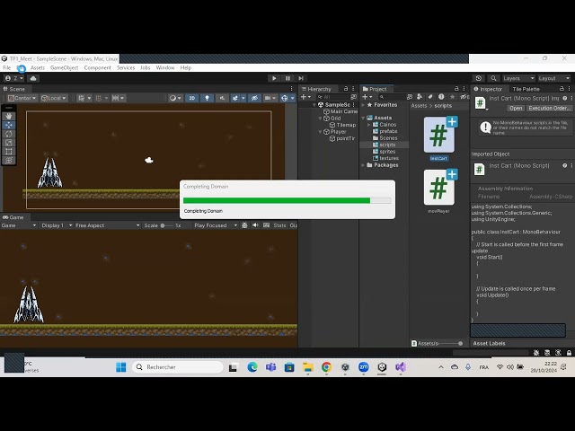
Task: Mute audio in Game view
Action: (x=255, y=225)
